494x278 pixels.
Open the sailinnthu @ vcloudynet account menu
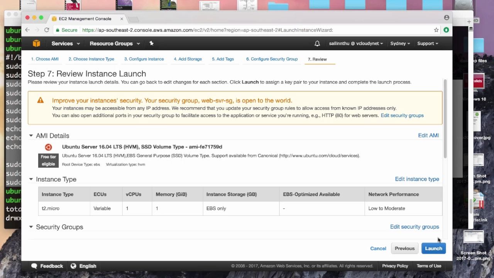click(x=356, y=44)
